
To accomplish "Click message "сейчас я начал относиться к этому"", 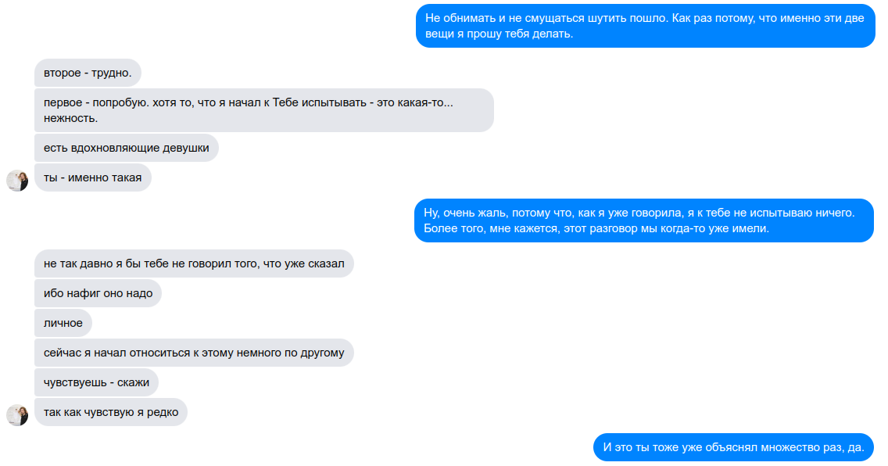I will click(194, 353).
